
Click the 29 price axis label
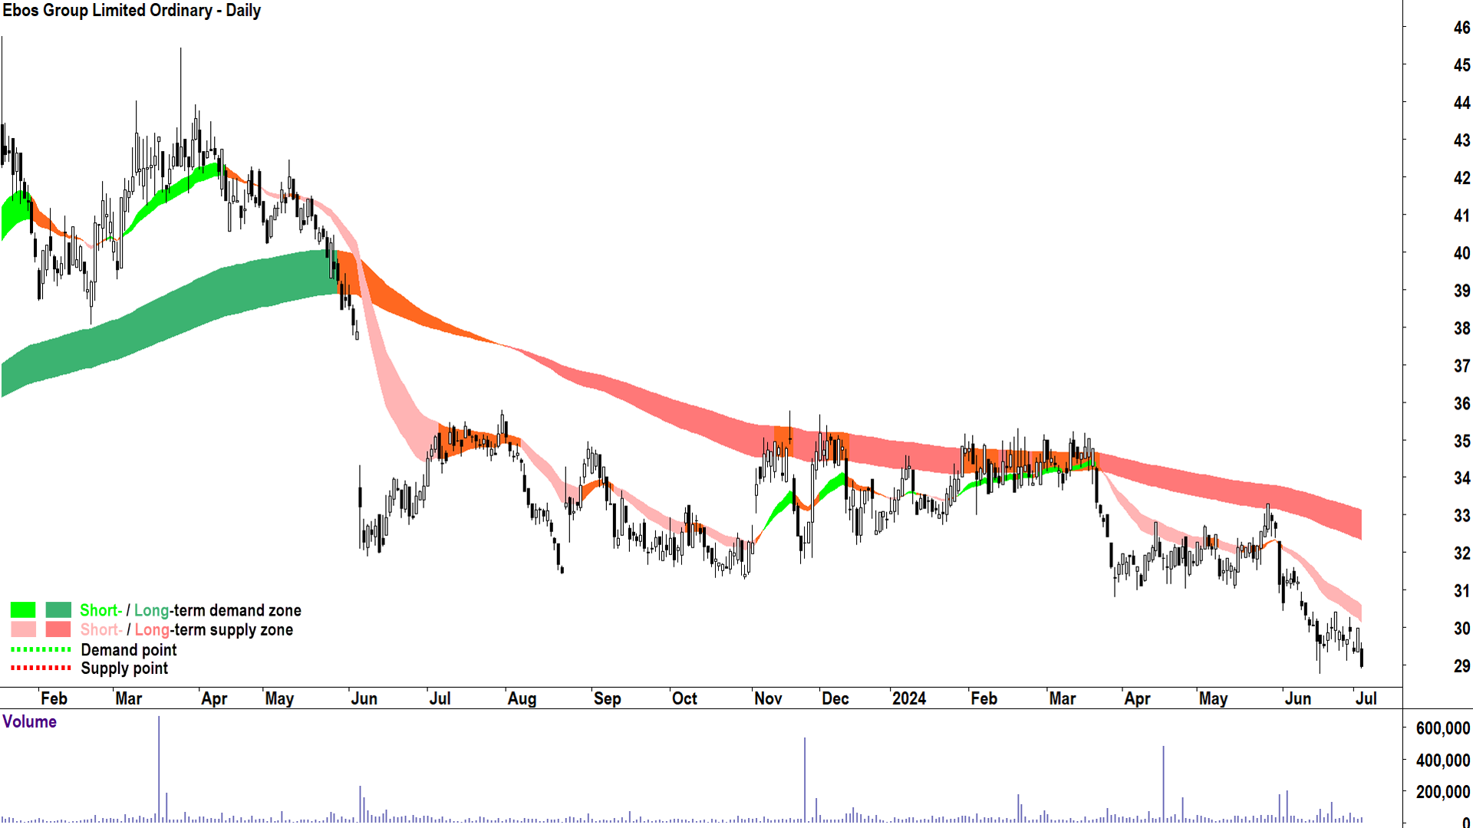(1461, 665)
